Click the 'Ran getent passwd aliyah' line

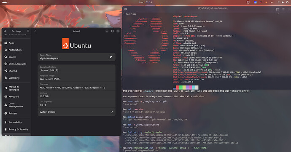(x=137, y=117)
